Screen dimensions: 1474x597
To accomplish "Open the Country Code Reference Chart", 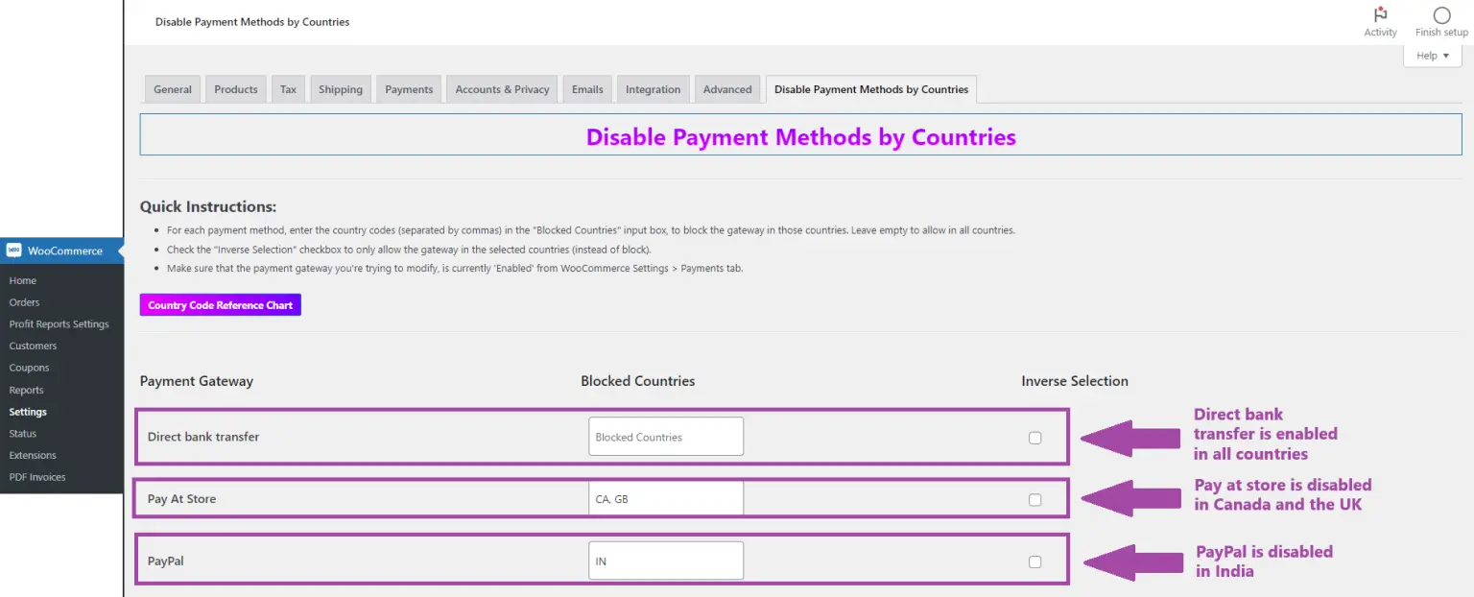I will coord(220,304).
